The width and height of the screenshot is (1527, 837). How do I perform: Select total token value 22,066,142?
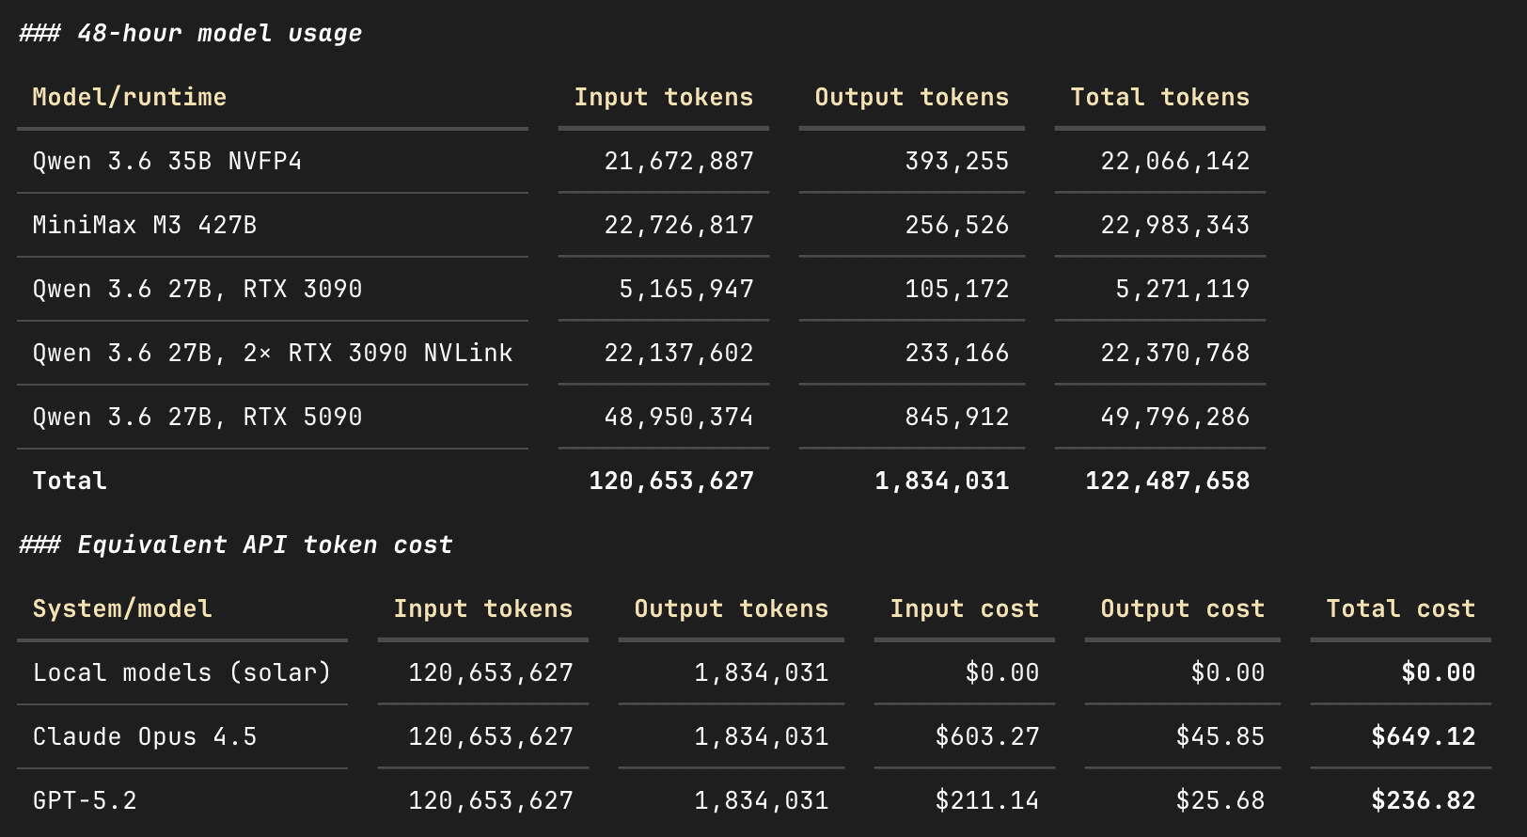coord(1175,161)
